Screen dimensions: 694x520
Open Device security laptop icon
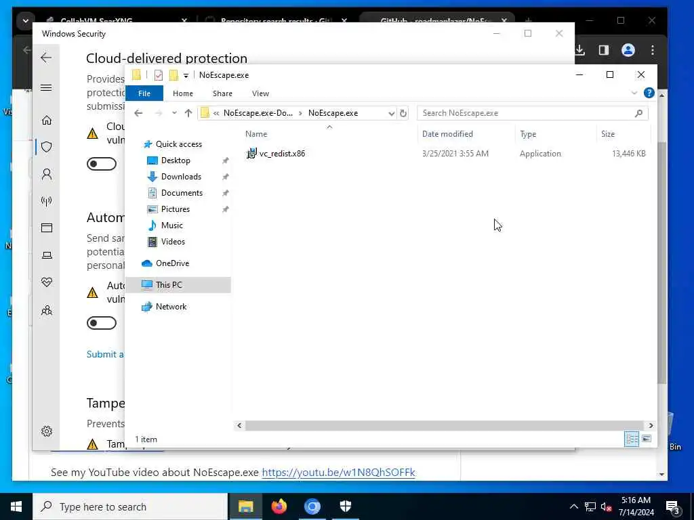point(47,255)
